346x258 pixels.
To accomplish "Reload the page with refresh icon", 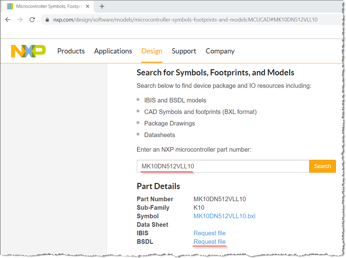I will coord(32,20).
